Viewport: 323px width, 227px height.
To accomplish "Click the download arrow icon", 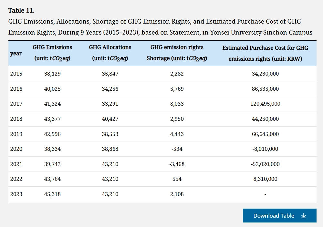I will 304,216.
